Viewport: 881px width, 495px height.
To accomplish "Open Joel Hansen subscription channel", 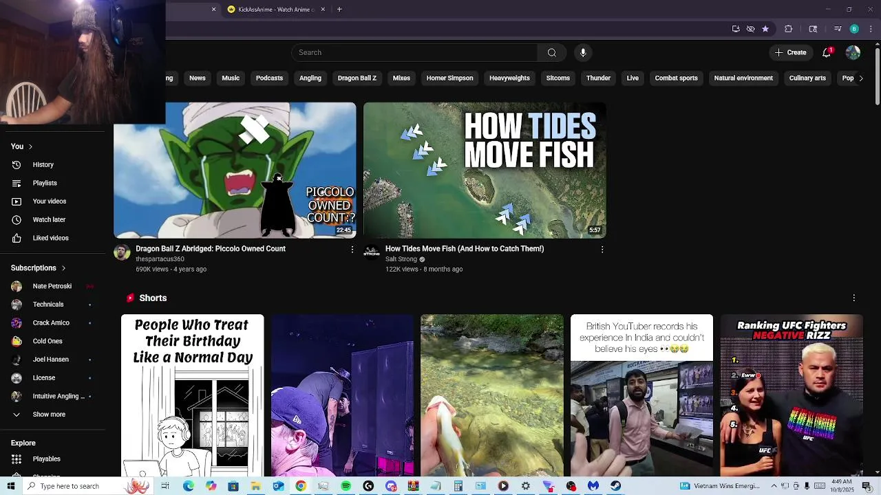I will [53, 360].
